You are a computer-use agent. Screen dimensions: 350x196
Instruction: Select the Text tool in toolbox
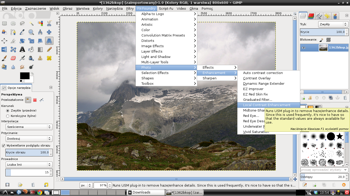[x=22, y=50]
